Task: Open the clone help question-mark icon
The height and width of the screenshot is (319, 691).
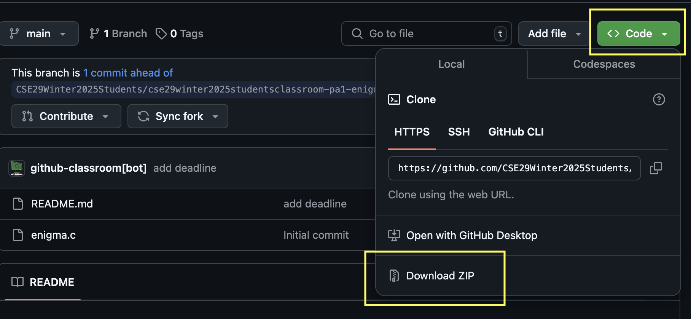Action: click(659, 99)
